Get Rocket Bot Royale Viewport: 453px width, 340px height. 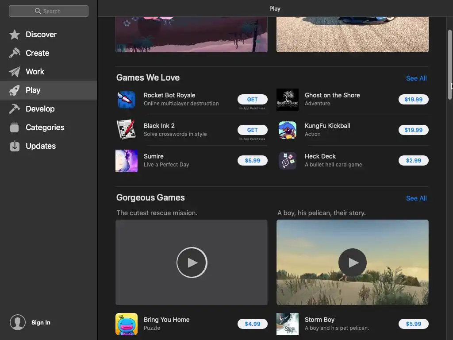point(252,100)
